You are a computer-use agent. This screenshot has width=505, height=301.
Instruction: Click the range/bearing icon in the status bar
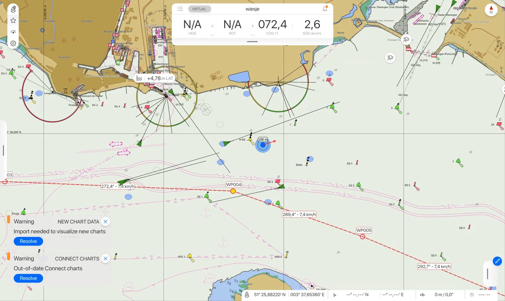[423, 295]
